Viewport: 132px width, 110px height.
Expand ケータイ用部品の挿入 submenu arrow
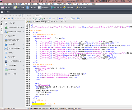pyautogui.click(x=24, y=61)
